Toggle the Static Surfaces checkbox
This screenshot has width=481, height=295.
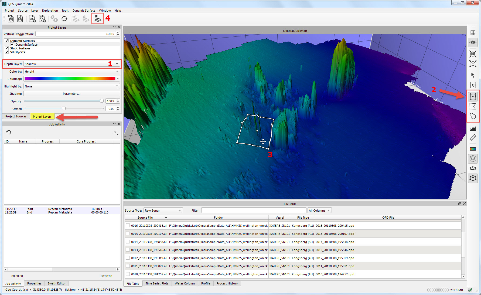pyautogui.click(x=7, y=48)
